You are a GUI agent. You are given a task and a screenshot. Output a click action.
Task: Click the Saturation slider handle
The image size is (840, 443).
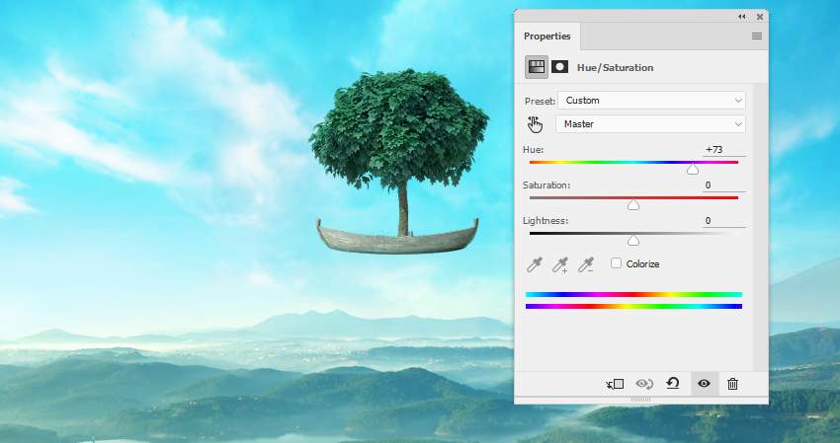[x=633, y=205]
